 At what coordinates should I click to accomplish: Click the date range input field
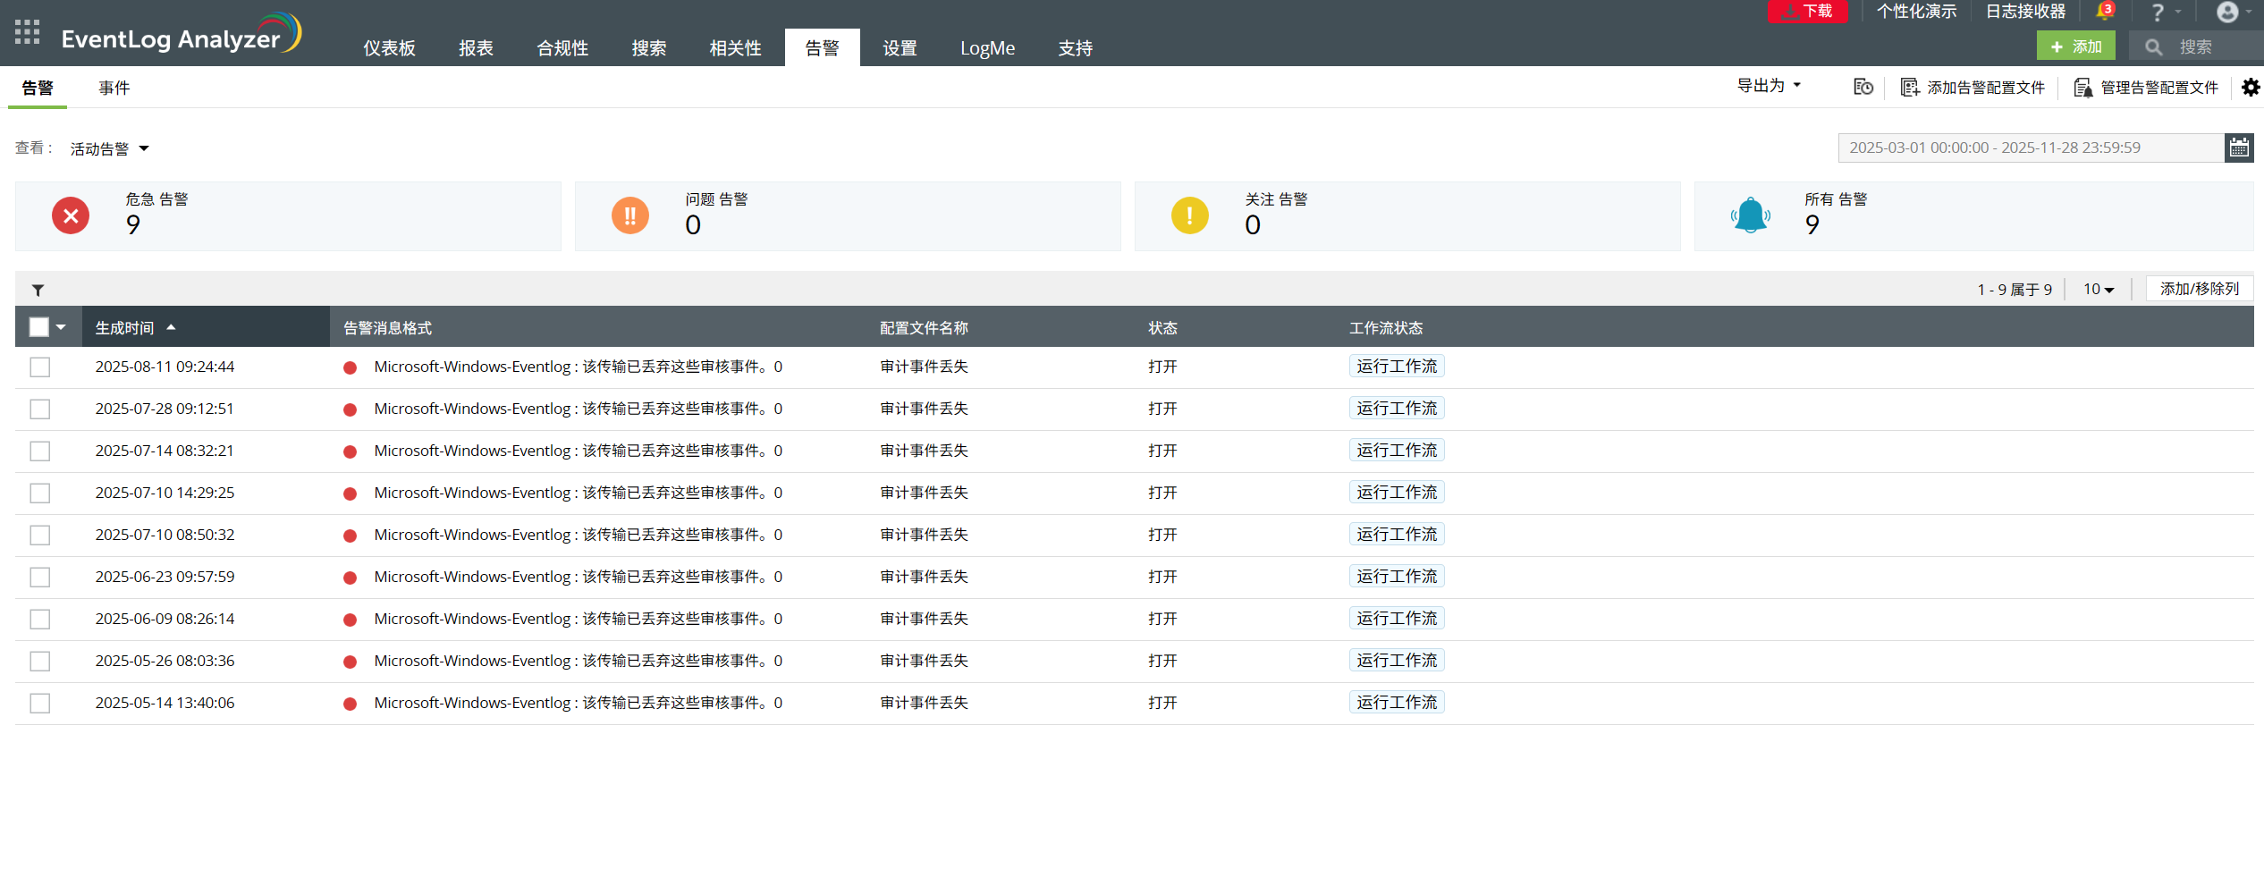(x=2030, y=148)
